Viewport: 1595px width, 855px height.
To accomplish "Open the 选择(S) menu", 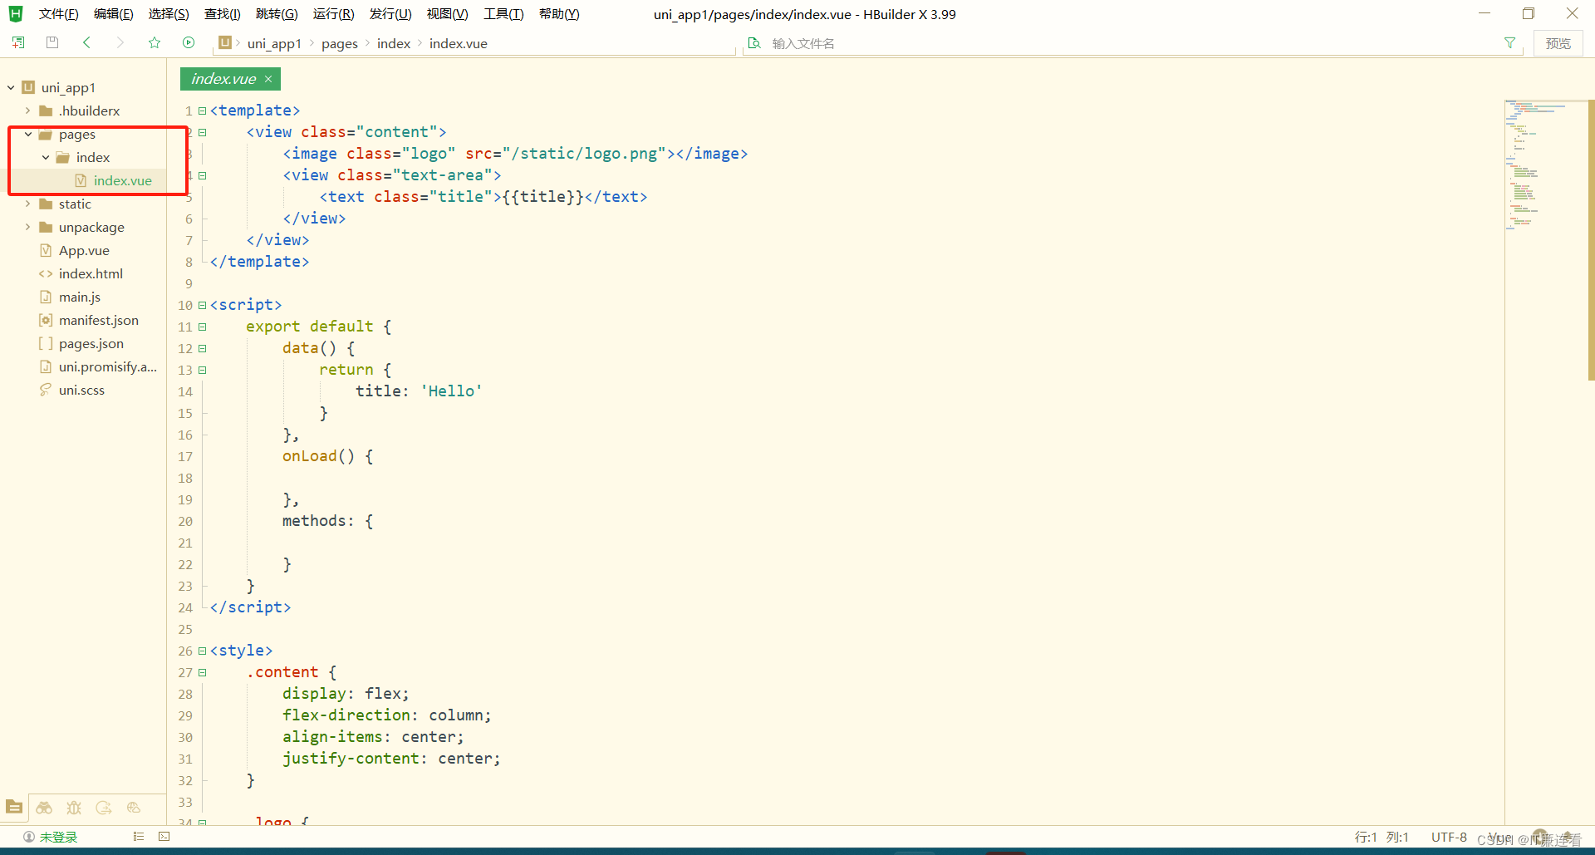I will pyautogui.click(x=169, y=14).
